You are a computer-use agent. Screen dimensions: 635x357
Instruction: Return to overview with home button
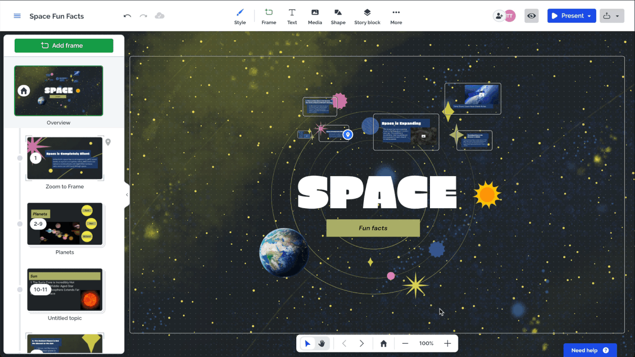[x=384, y=344]
